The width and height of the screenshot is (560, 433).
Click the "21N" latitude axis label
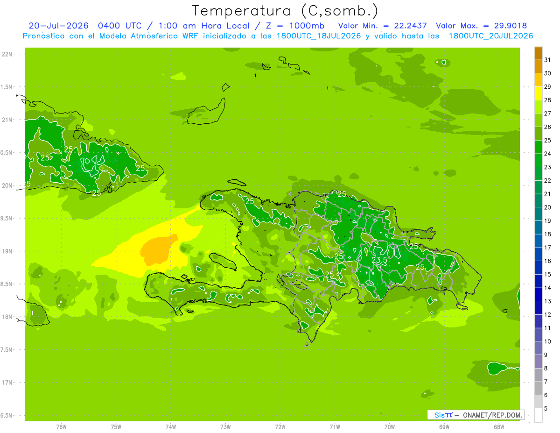[x=7, y=120]
